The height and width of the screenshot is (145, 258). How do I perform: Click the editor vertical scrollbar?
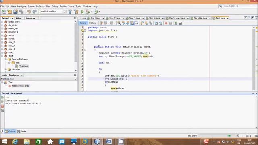click(254, 59)
